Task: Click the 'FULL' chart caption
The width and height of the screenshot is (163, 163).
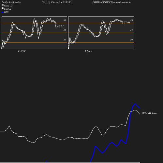Action: pyautogui.click(x=89, y=51)
